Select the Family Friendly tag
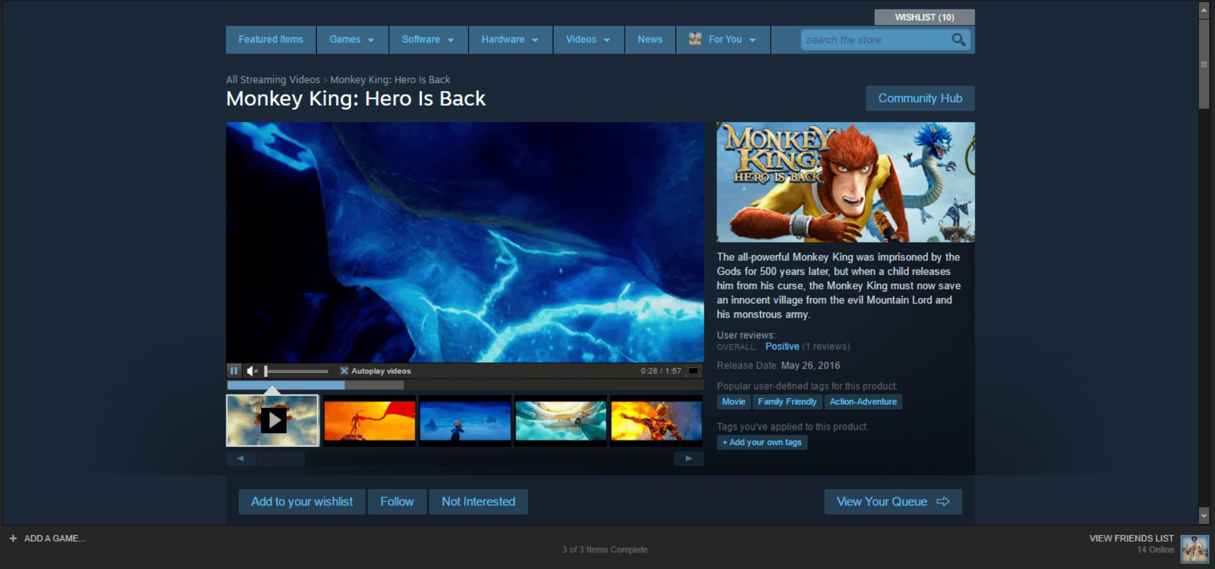The image size is (1215, 569). pyautogui.click(x=787, y=402)
